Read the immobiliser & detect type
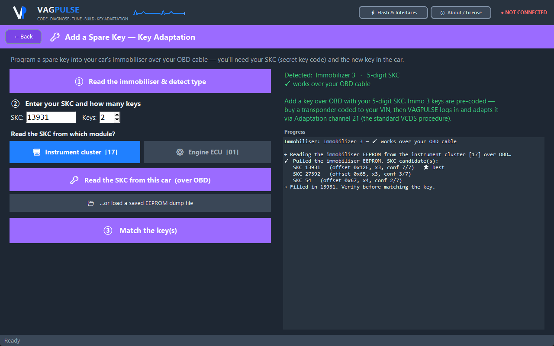Image resolution: width=554 pixels, height=346 pixels. (140, 81)
